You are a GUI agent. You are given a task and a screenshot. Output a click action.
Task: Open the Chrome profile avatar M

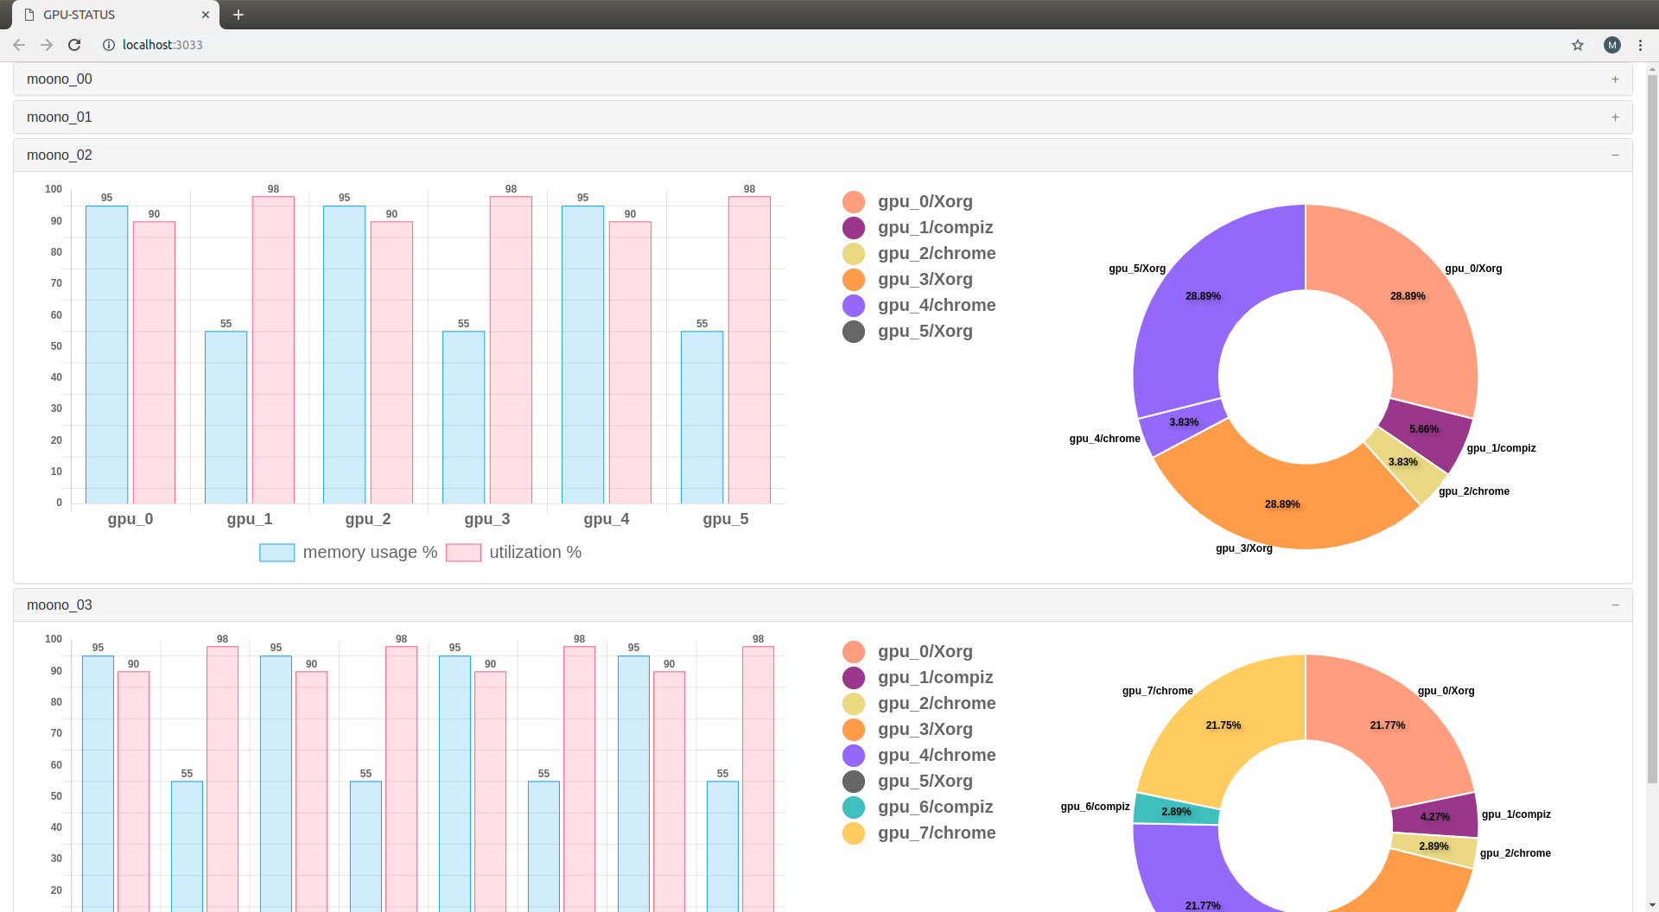[1612, 45]
